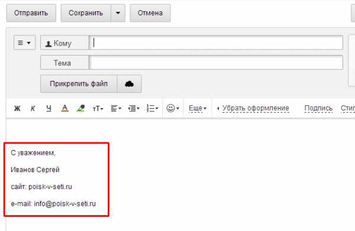The image size is (355, 231).
Task: Attach a file from the cloud
Action: [x=129, y=84]
